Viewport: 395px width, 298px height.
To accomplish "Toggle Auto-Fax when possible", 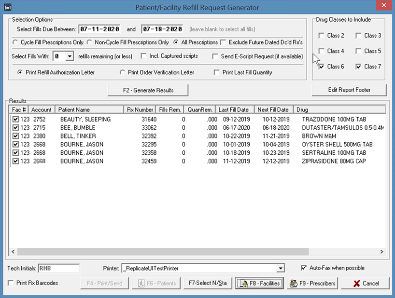I will (x=304, y=268).
